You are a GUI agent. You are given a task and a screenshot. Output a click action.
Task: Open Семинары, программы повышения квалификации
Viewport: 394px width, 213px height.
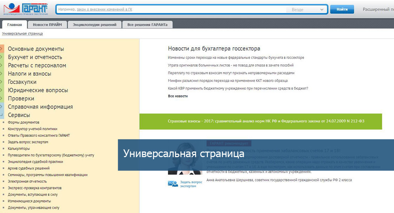[x=47, y=175]
